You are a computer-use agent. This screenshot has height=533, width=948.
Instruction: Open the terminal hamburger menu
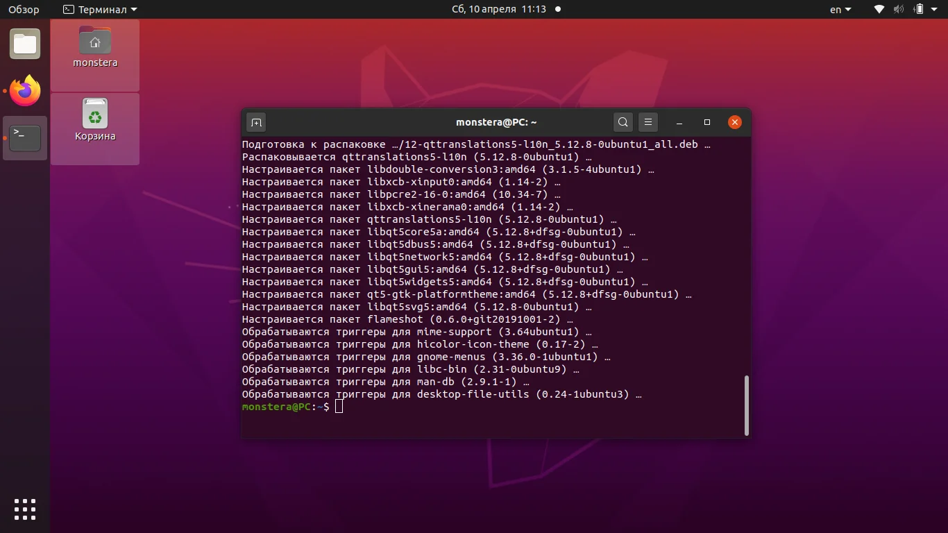click(647, 122)
